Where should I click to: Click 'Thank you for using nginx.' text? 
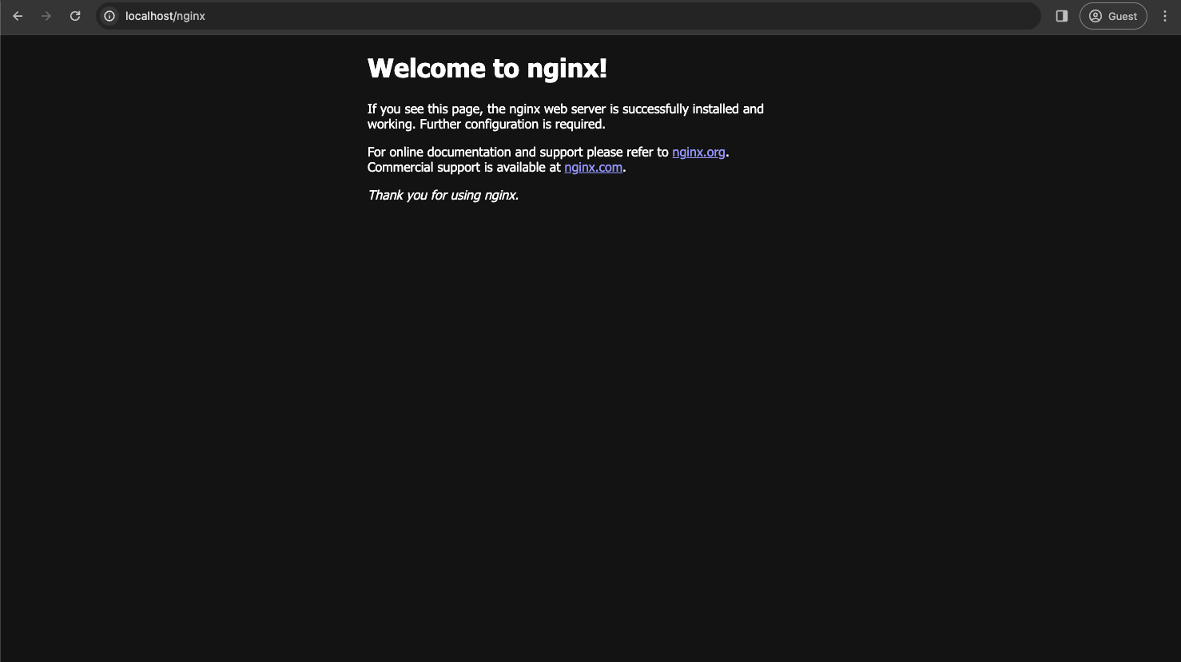pos(443,195)
